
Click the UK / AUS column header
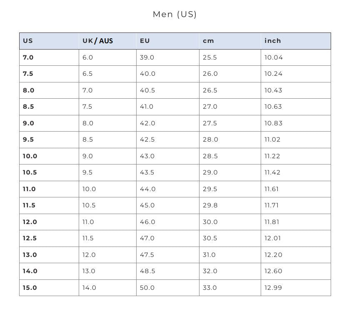tap(97, 41)
